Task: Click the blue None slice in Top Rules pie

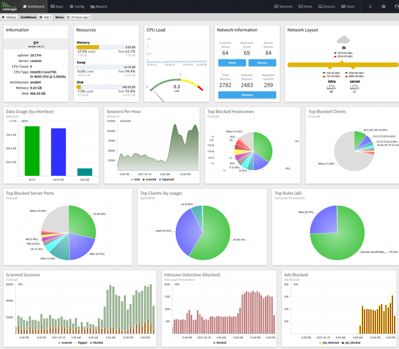Action: pyautogui.click(x=325, y=221)
